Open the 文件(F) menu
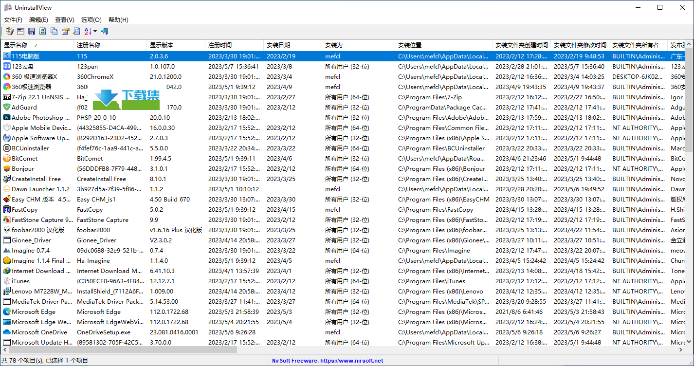The width and height of the screenshot is (694, 366). pos(13,20)
